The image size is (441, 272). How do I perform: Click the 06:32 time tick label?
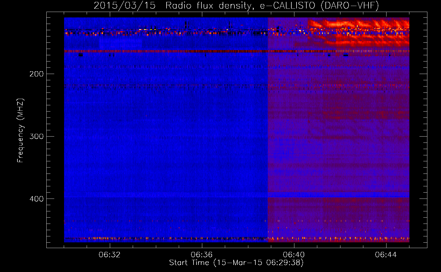pos(110,255)
